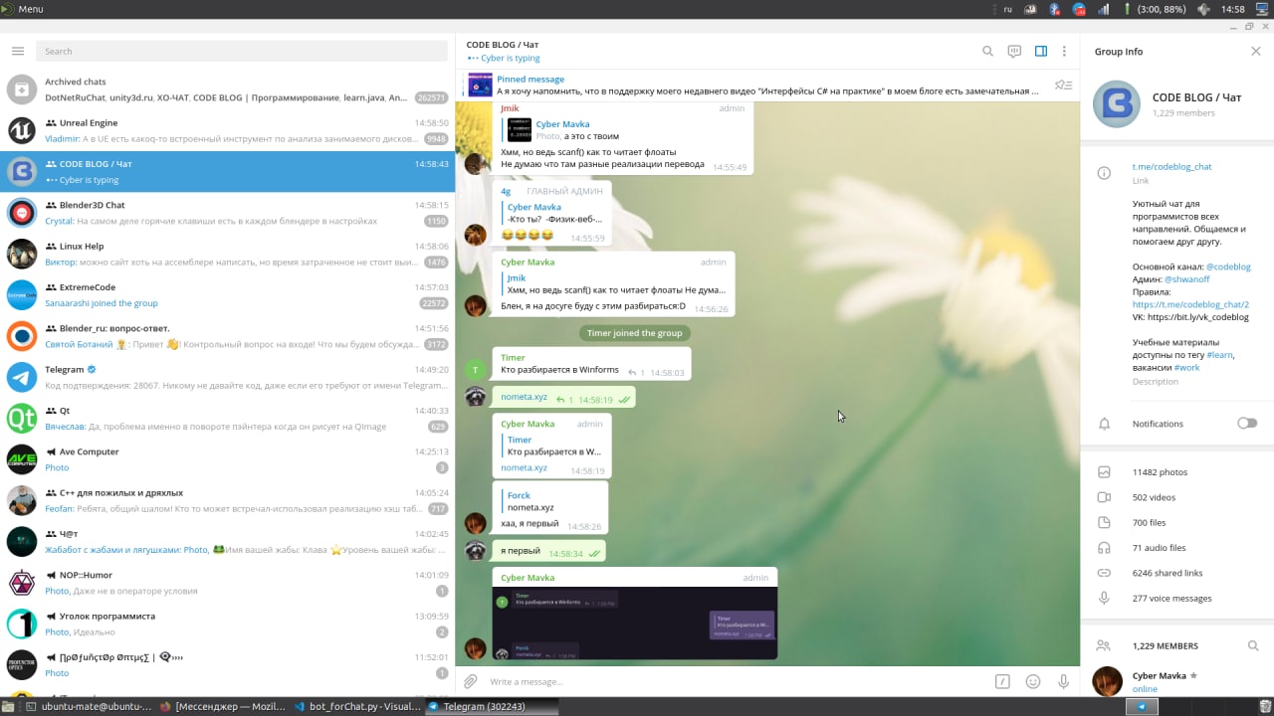
Task: Open Cyber Mavka's screenshot image message
Action: [x=635, y=624]
